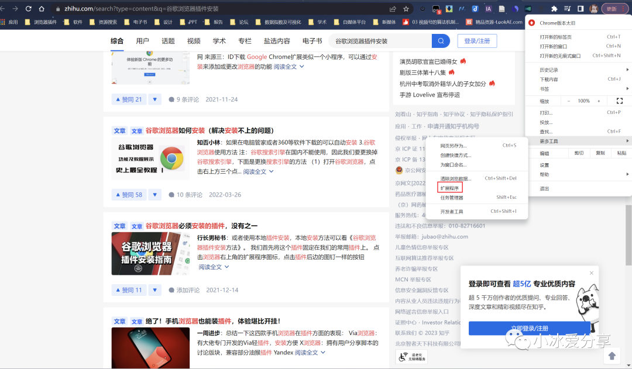Open the 谷歌浏览器插件安装指南 thumbnail
632x369 pixels.
(150, 253)
